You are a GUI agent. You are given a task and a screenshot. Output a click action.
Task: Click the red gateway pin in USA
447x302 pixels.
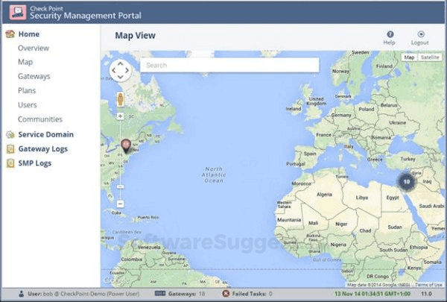click(126, 146)
